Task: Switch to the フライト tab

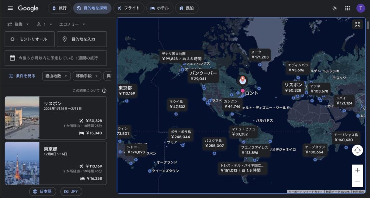Action: pyautogui.click(x=129, y=8)
